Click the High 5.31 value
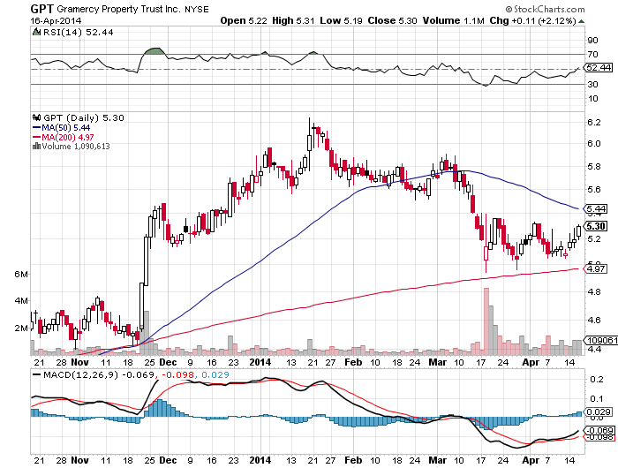The width and height of the screenshot is (618, 468). click(293, 20)
